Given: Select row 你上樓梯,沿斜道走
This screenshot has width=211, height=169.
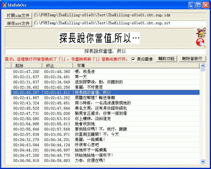Looking at the screenshot, I should (102, 119).
